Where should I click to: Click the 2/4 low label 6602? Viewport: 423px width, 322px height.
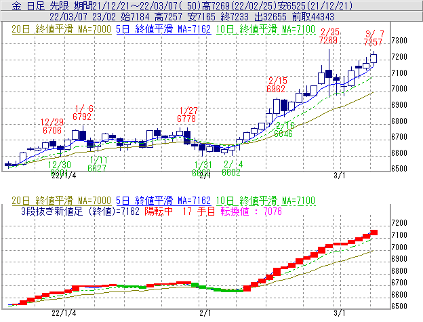231,172
